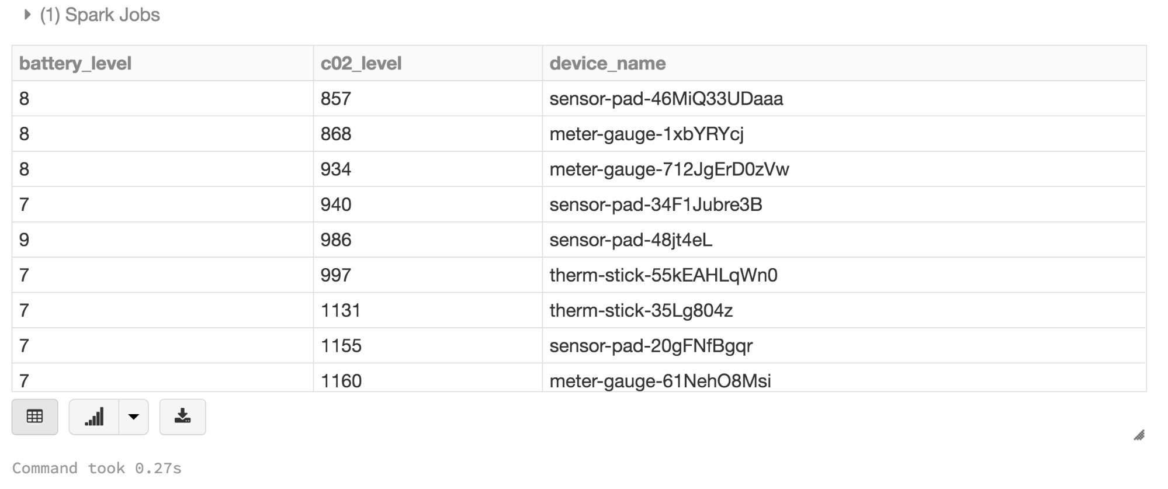Switch to table view icon
Image resolution: width=1168 pixels, height=489 pixels.
(x=35, y=417)
